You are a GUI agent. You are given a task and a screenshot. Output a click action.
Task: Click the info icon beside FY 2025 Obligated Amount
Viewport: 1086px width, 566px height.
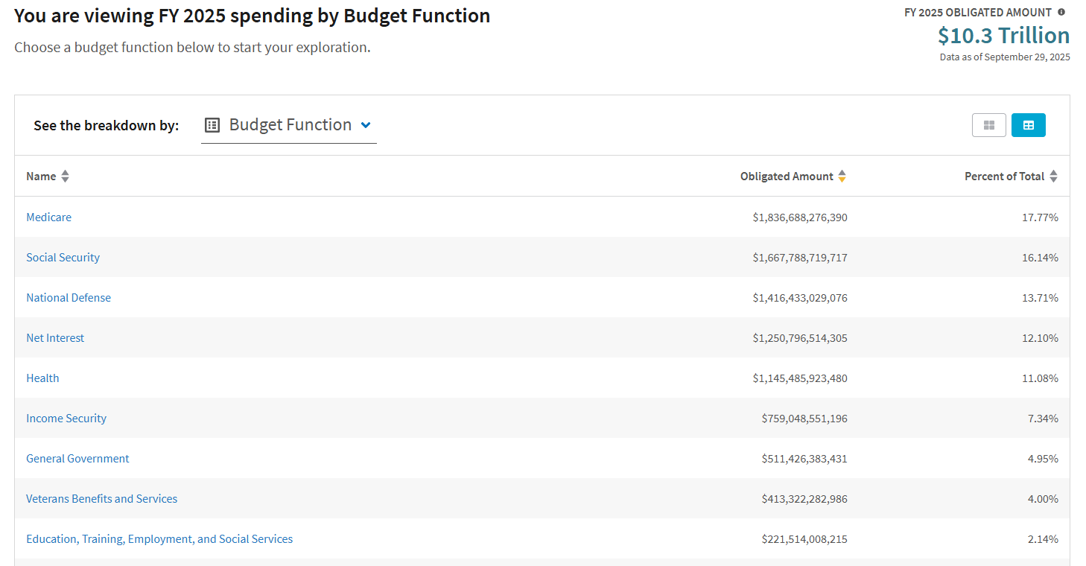tap(1061, 12)
